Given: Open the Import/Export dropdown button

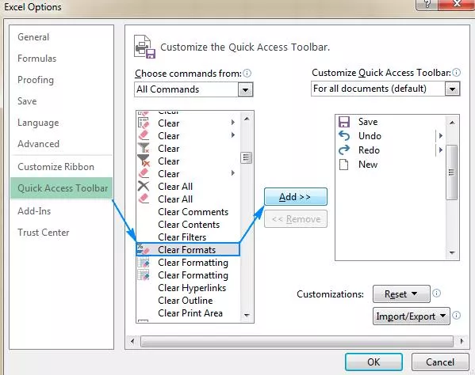Looking at the screenshot, I should [x=412, y=316].
